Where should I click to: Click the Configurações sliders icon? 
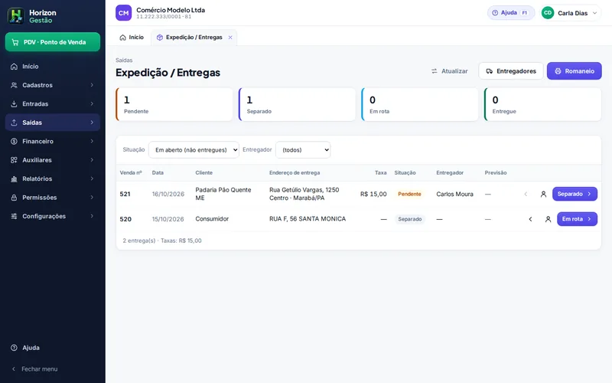coord(14,217)
